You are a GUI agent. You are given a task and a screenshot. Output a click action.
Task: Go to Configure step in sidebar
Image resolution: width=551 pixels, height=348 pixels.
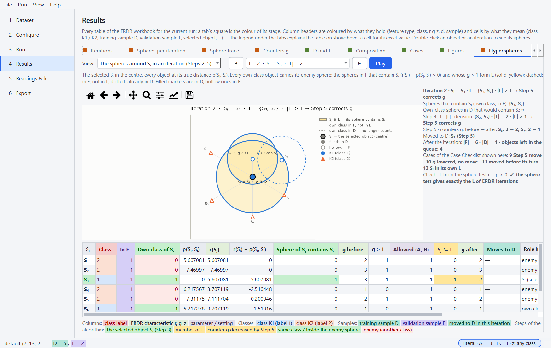click(37, 35)
